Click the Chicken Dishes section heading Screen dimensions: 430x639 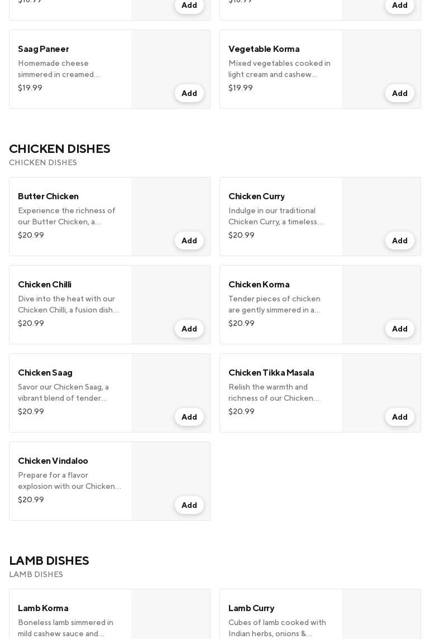(60, 148)
